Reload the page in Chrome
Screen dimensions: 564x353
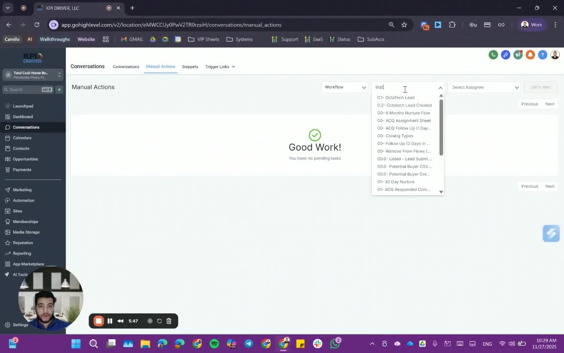[x=37, y=25]
